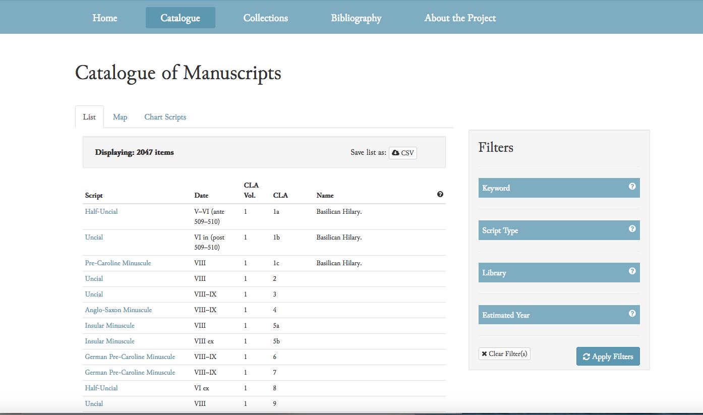The image size is (703, 415).
Task: Click help icon next to Keyword filter
Action: pos(632,187)
